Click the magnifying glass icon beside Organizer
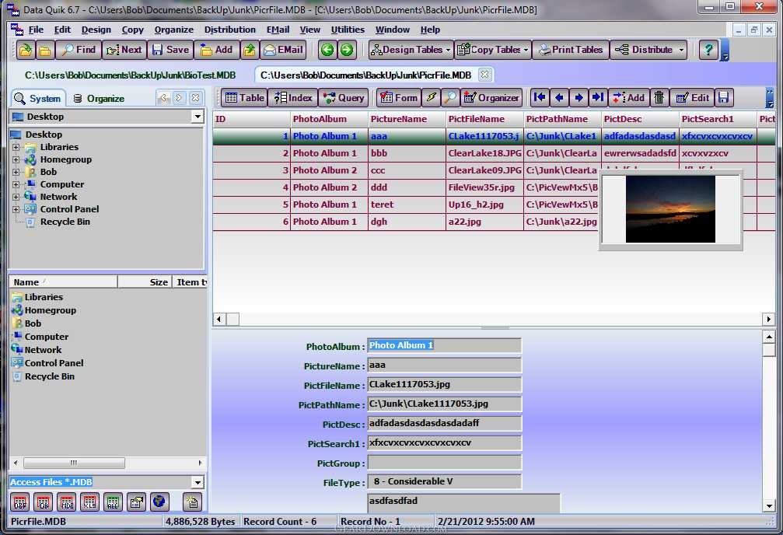The height and width of the screenshot is (535, 783). pyautogui.click(x=450, y=98)
